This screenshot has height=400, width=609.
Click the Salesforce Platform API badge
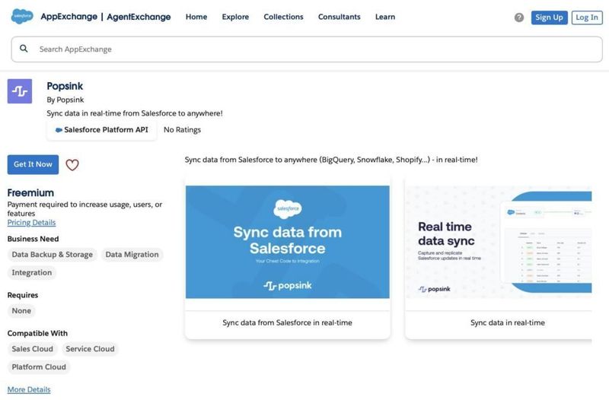pos(102,130)
